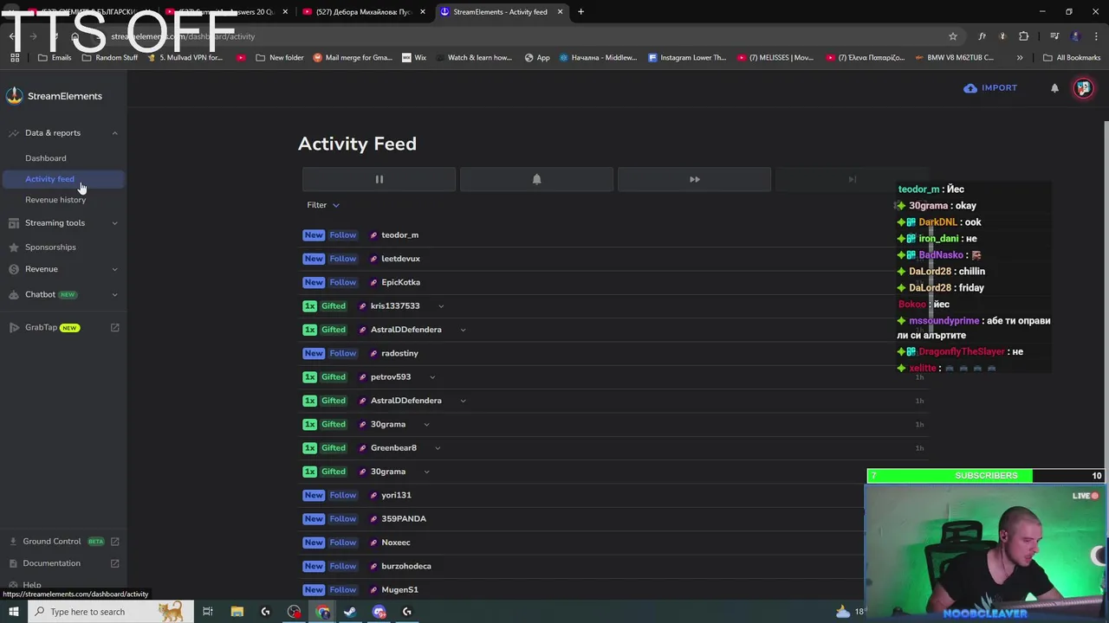
Task: Open Revenue history page
Action: coord(55,200)
